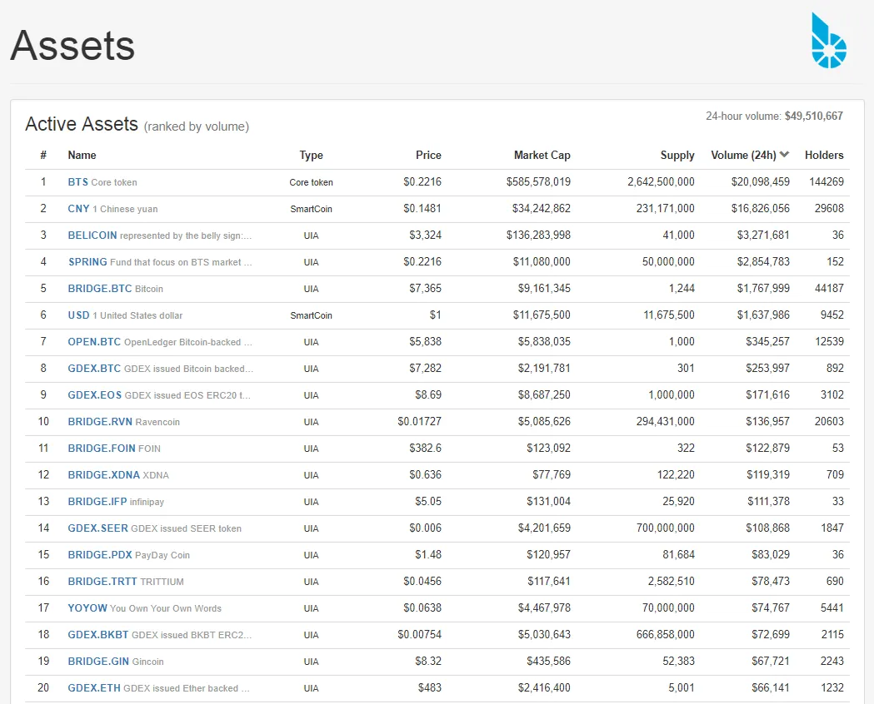The width and height of the screenshot is (874, 704).
Task: Select BRIDGE.PDX market cap $120,957
Action: coord(548,555)
